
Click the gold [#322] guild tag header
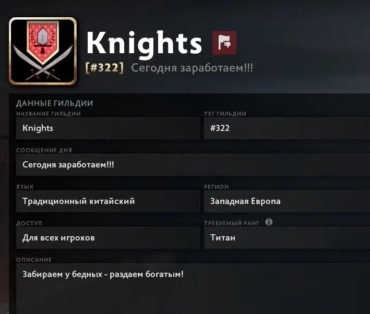point(104,68)
